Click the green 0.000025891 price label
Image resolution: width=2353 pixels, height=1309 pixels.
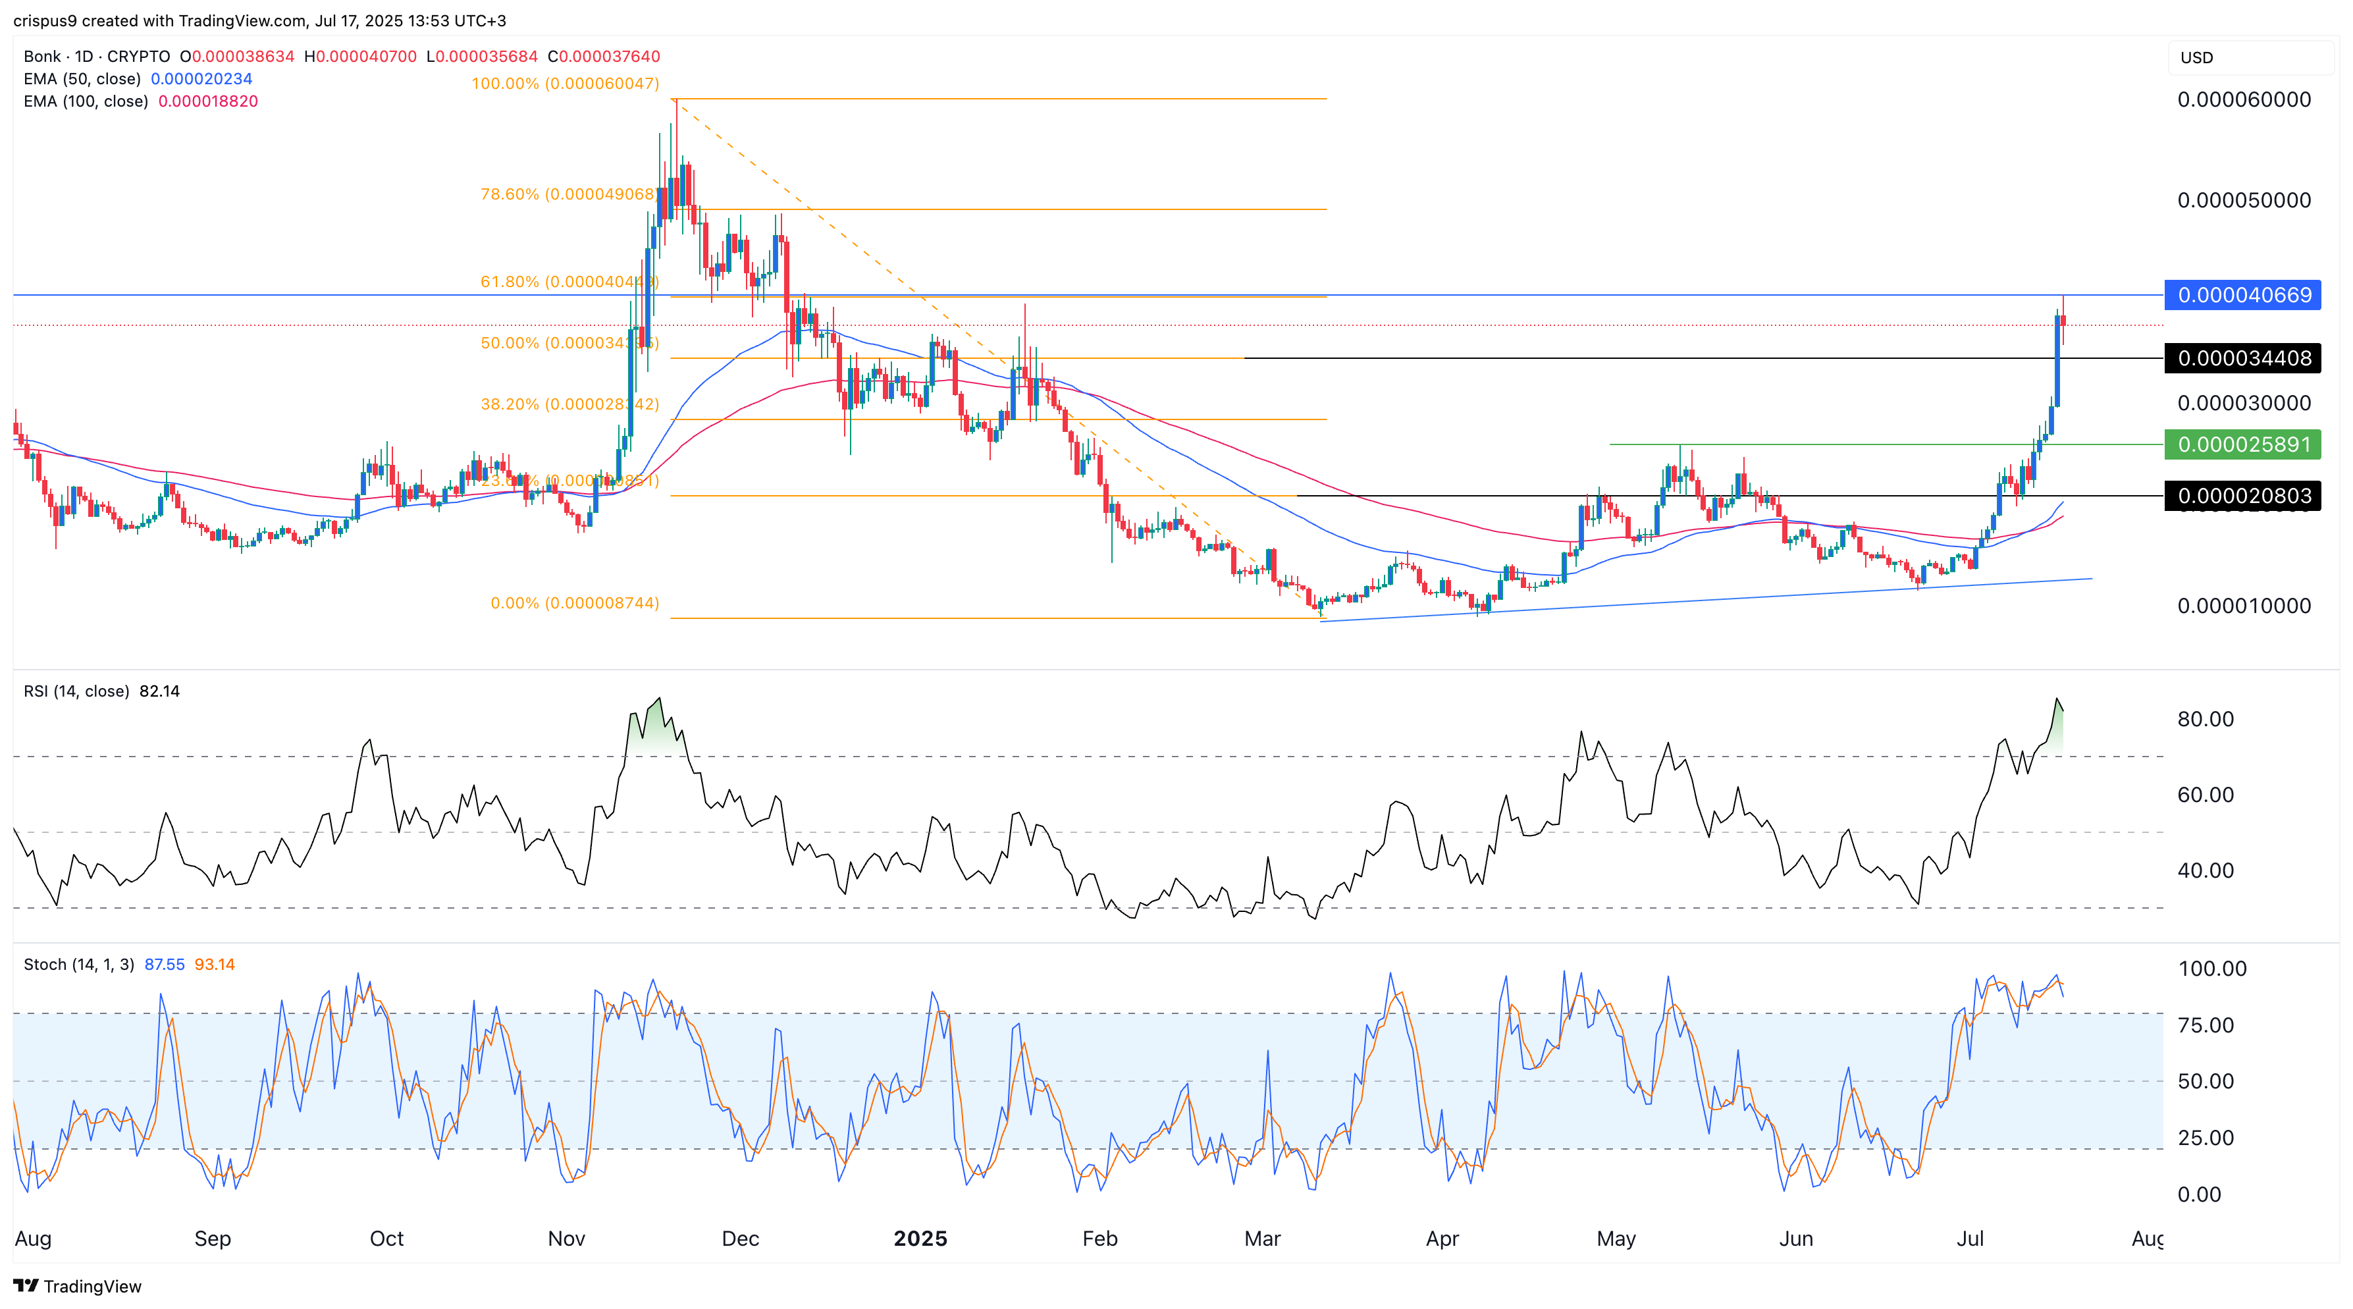(2242, 445)
